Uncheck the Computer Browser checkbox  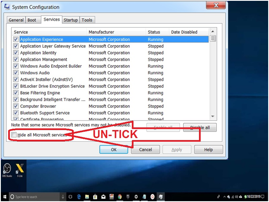coord(16,106)
